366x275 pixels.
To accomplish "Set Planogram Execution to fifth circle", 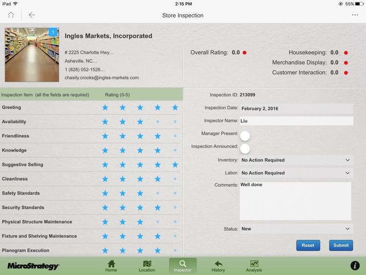I will [x=175, y=251].
